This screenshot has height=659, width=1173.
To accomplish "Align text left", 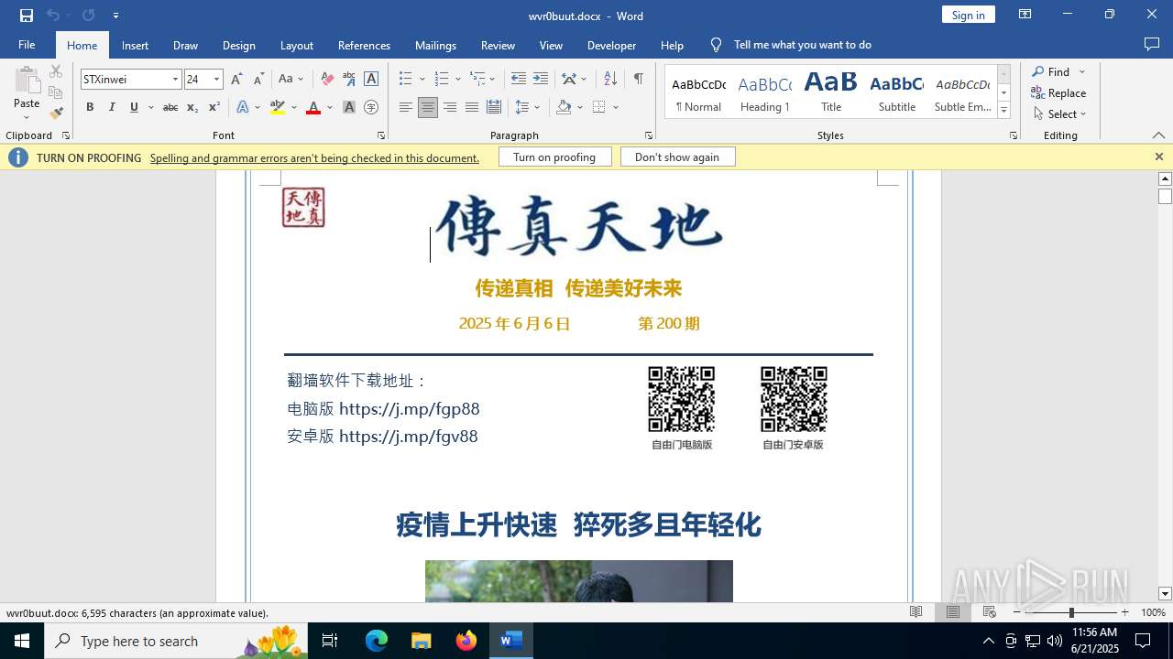I will (x=406, y=107).
